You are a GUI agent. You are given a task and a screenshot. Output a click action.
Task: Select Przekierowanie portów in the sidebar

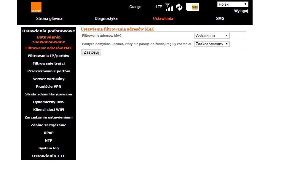point(49,71)
